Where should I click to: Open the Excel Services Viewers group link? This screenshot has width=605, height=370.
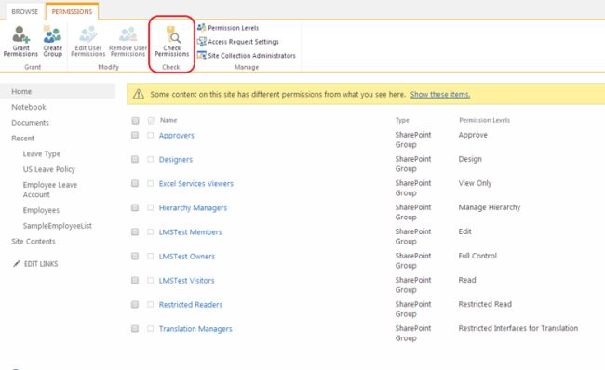196,183
